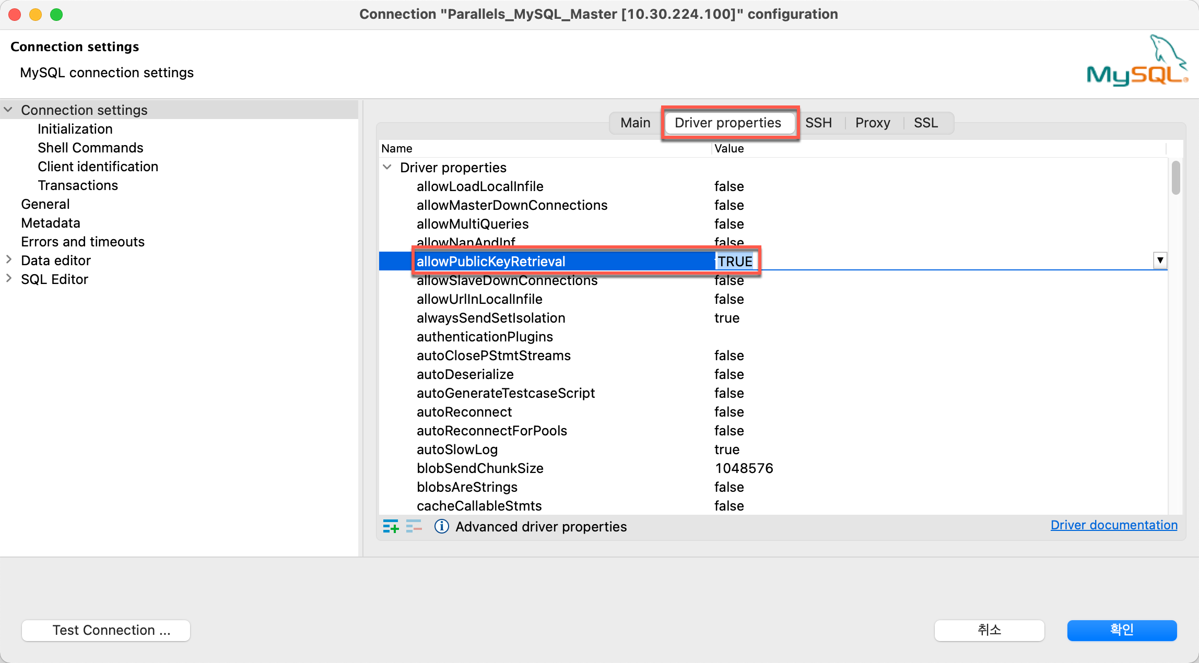Click the add property icon

(x=391, y=526)
